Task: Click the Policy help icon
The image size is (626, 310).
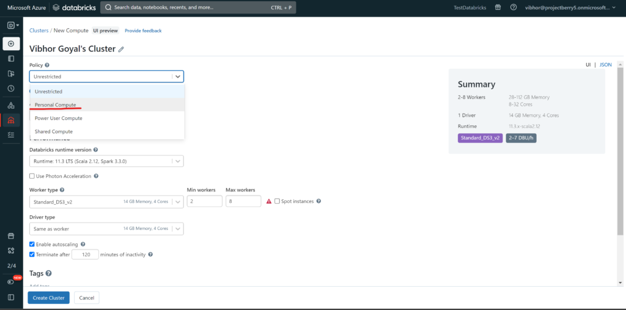Action: tap(46, 65)
